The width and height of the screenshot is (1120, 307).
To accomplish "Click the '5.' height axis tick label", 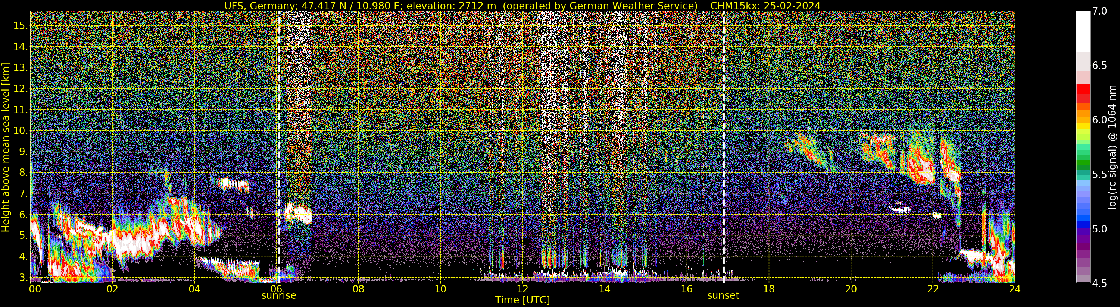I will point(24,235).
